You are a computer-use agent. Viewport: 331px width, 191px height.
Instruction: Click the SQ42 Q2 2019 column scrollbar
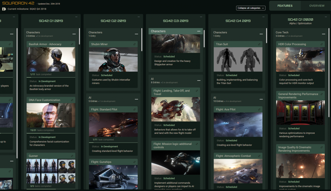tap(142, 40)
